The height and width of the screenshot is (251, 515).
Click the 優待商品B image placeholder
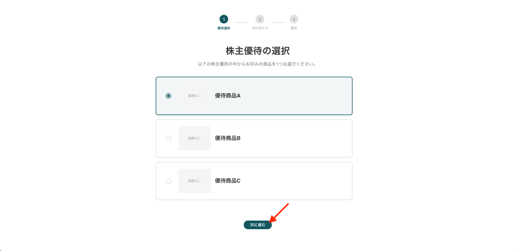pyautogui.click(x=194, y=138)
